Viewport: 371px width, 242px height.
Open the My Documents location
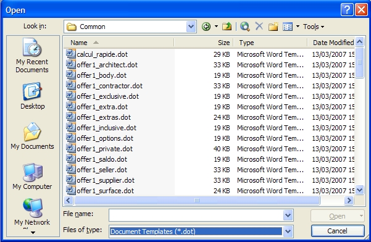coord(33,136)
